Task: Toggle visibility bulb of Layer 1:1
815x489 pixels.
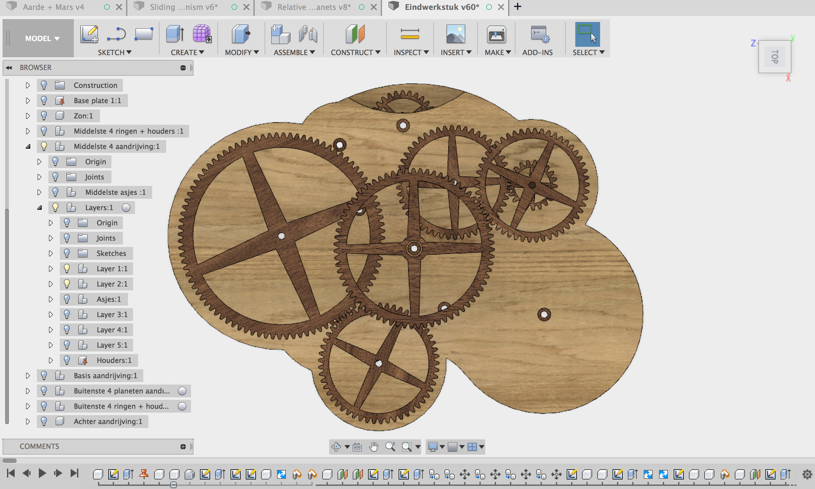Action: click(x=67, y=269)
